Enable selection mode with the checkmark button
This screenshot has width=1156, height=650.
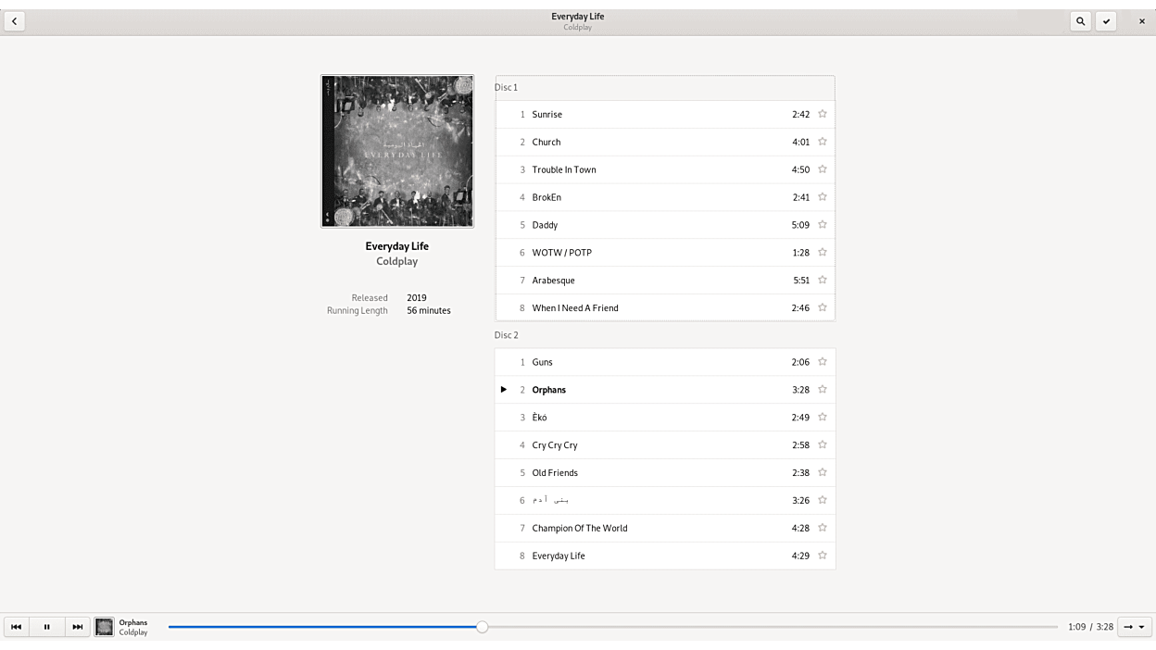pyautogui.click(x=1106, y=21)
